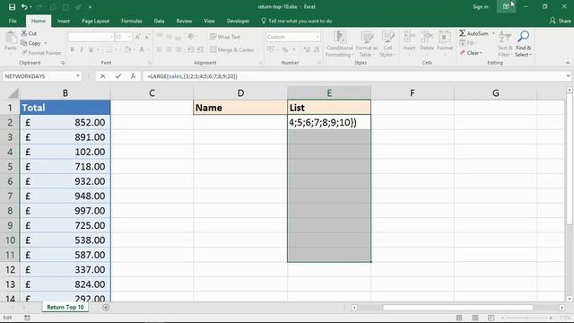Switch to Normal view in status bar

coord(459,318)
